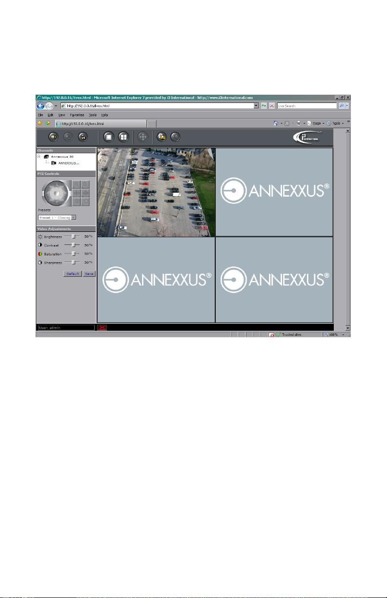Click the Default video adjustments button
The width and height of the screenshot is (387, 598).
tap(73, 274)
